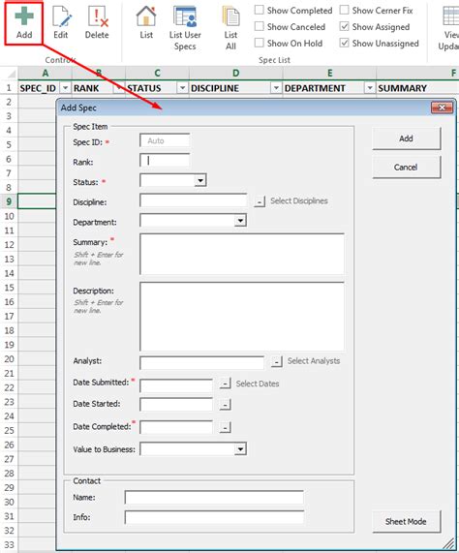The width and height of the screenshot is (459, 553).
Task: Click the Sheet Mode button
Action: 406,521
